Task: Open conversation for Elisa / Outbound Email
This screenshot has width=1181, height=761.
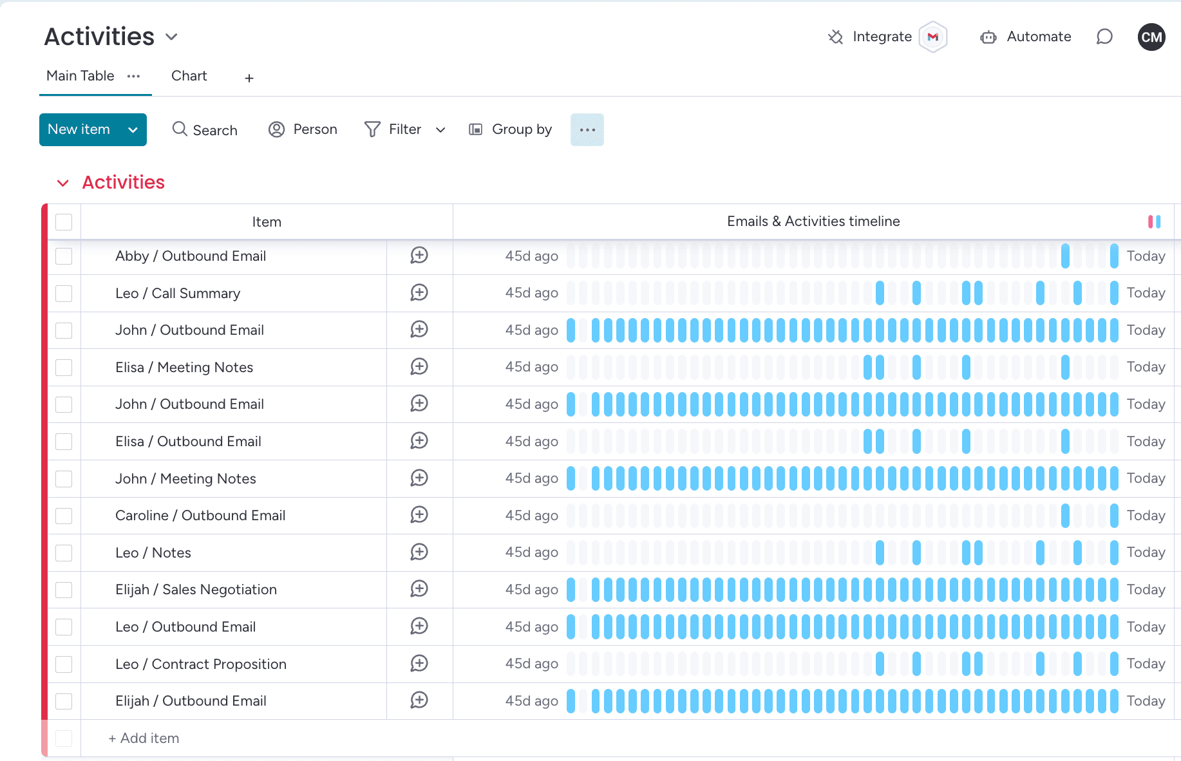Action: [419, 441]
